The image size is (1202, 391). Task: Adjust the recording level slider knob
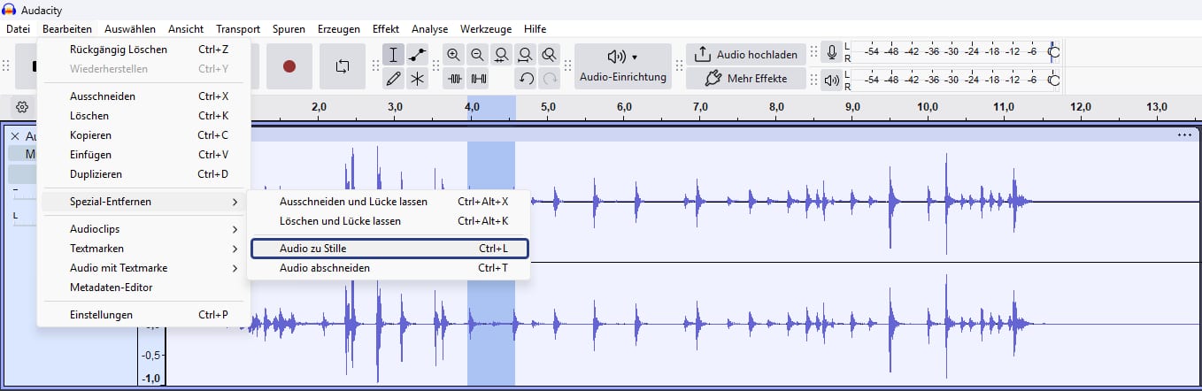1053,52
